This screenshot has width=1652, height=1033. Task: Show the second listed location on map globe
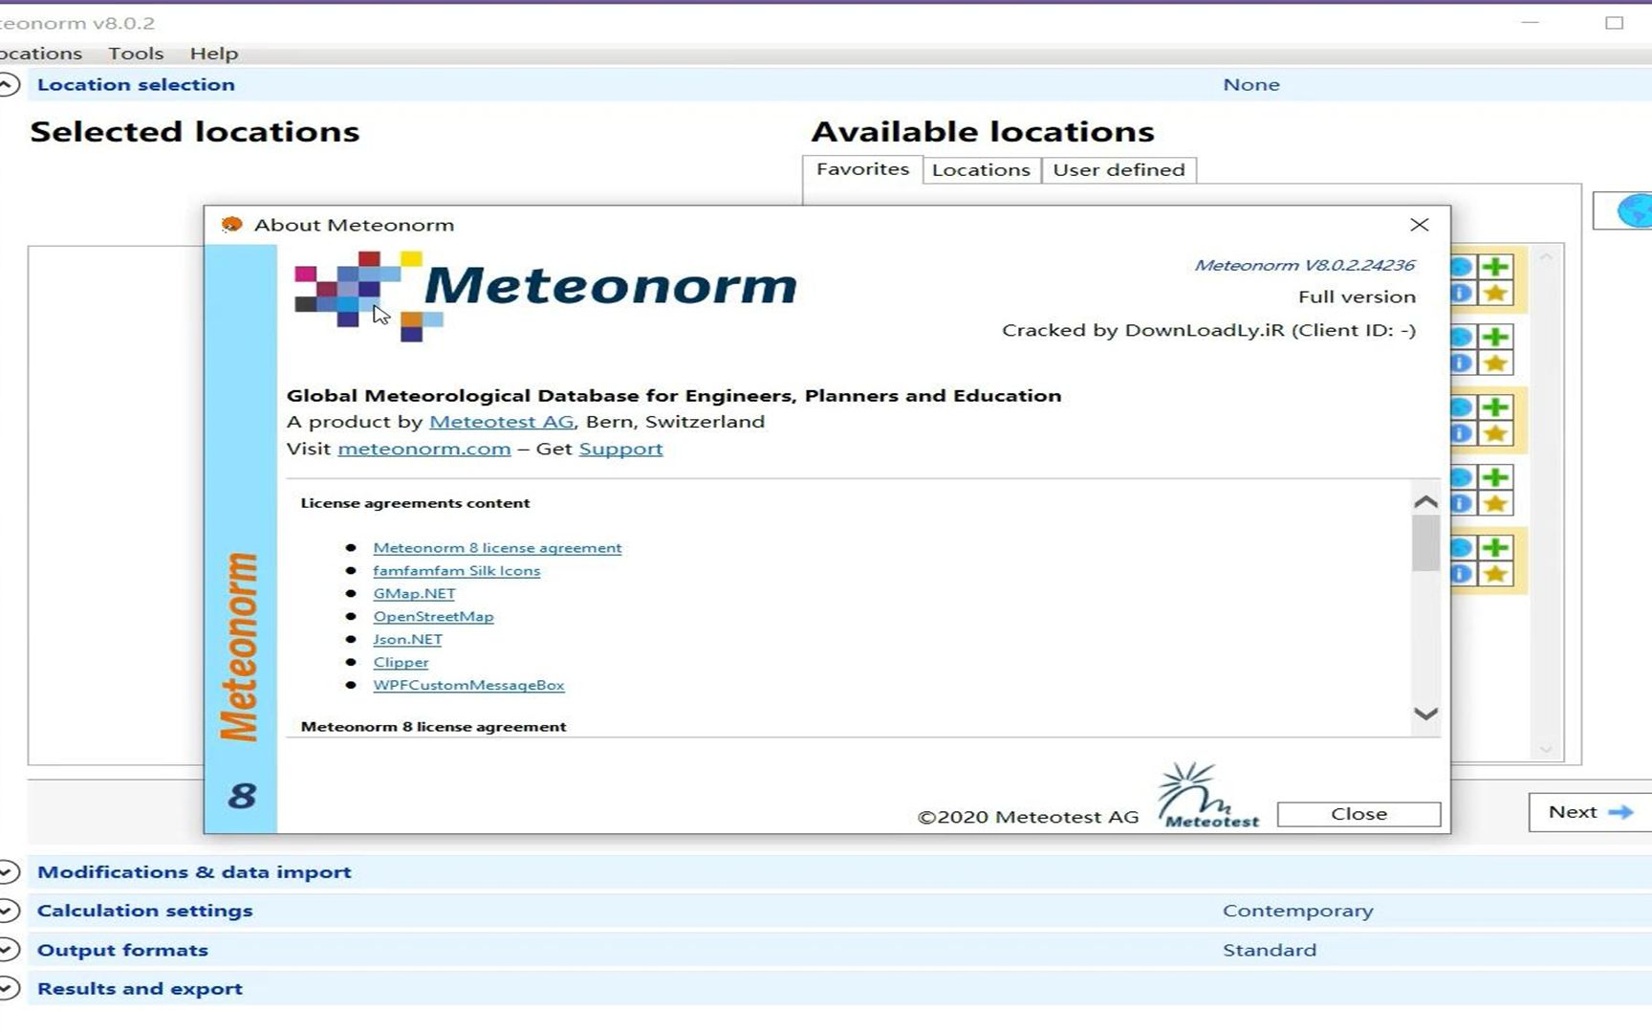(1463, 337)
